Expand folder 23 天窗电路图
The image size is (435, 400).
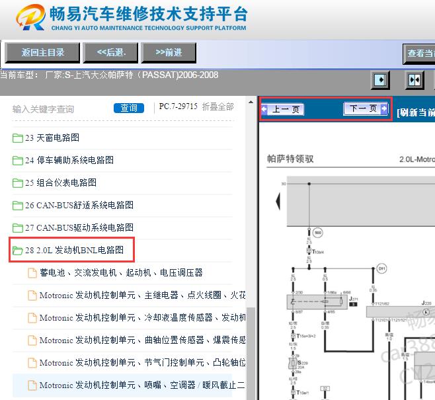[x=52, y=138]
